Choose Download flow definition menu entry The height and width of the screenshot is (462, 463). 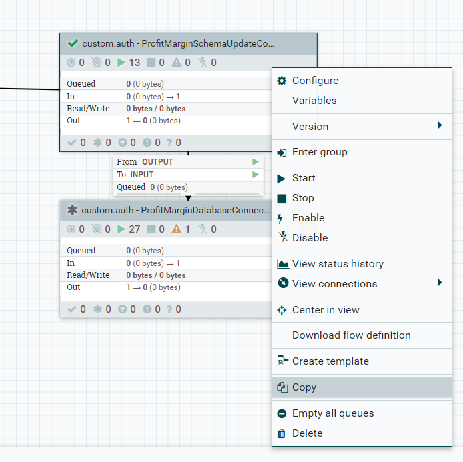pos(351,335)
